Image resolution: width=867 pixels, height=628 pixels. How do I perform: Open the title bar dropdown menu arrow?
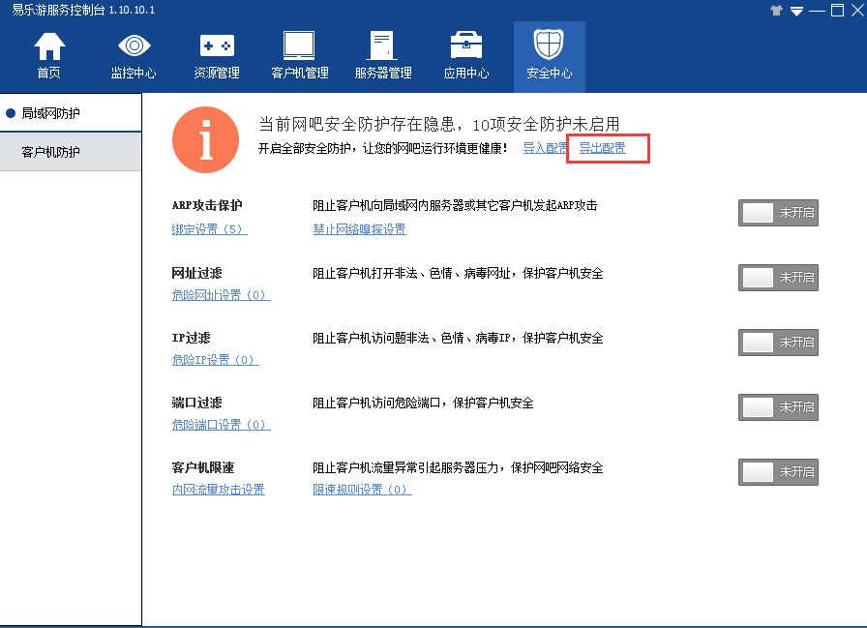point(796,11)
